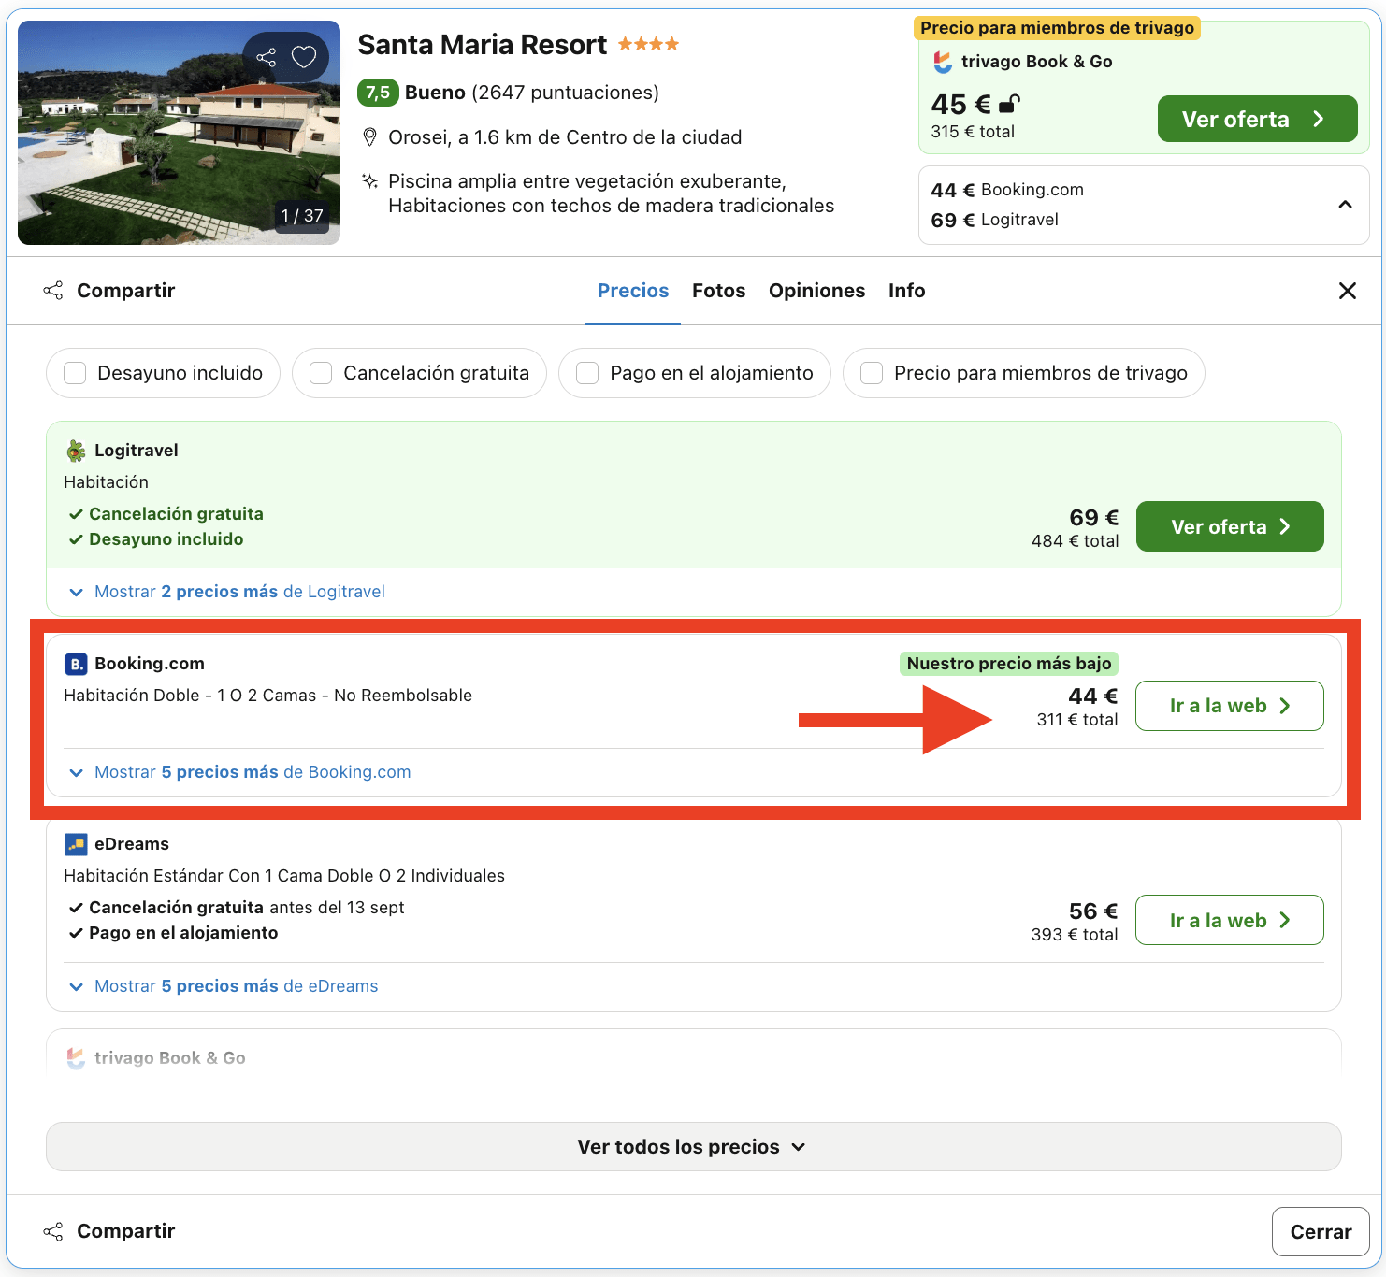This screenshot has height=1277, width=1386.
Task: Expand Ver todos los precios
Action: coord(692,1146)
